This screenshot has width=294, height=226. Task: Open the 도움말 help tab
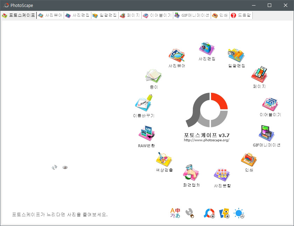point(241,15)
